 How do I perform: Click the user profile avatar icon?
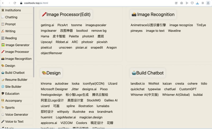208,3
